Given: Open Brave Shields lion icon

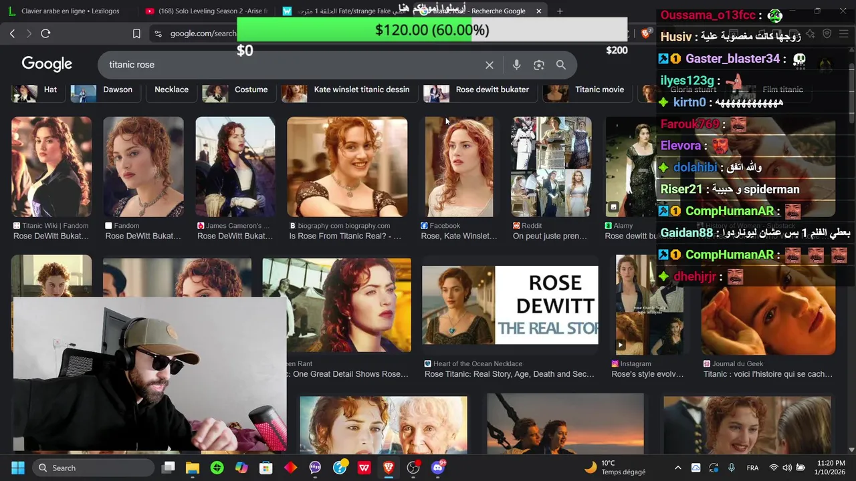Looking at the screenshot, I should (x=646, y=33).
